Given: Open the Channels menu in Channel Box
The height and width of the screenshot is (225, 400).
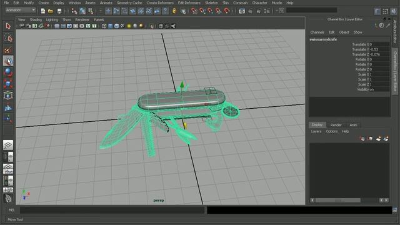Looking at the screenshot, I should point(317,32).
